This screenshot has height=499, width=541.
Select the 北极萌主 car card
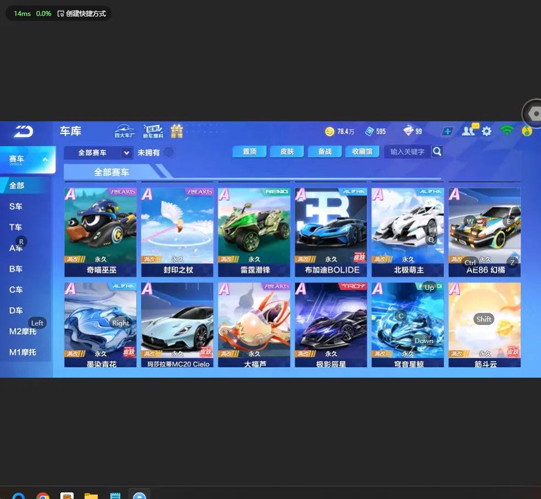click(408, 232)
